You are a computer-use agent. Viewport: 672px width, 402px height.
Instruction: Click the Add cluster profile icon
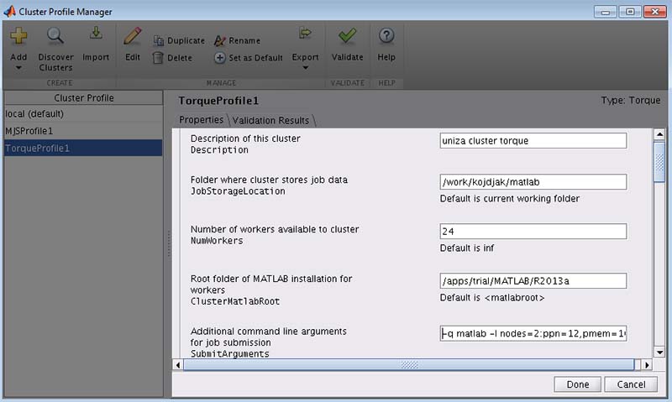pyautogui.click(x=18, y=36)
